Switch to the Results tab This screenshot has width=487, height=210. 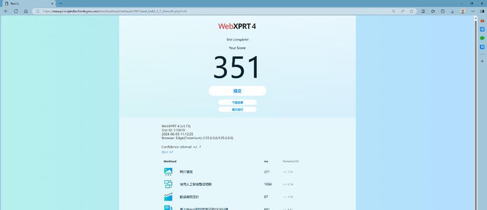[28, 3]
